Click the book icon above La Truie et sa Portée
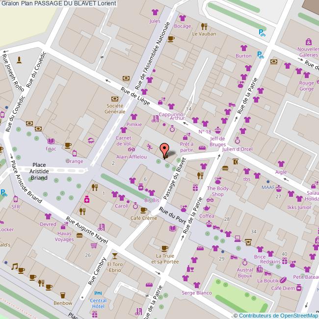This screenshot has width=319, height=319. [172, 228]
